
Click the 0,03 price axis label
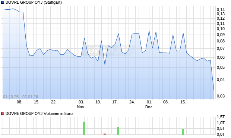(x=221, y=96)
